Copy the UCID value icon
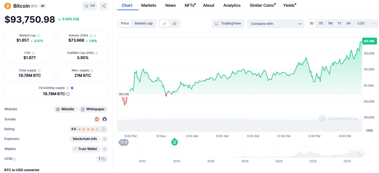The height and width of the screenshot is (173, 379). click(x=104, y=159)
